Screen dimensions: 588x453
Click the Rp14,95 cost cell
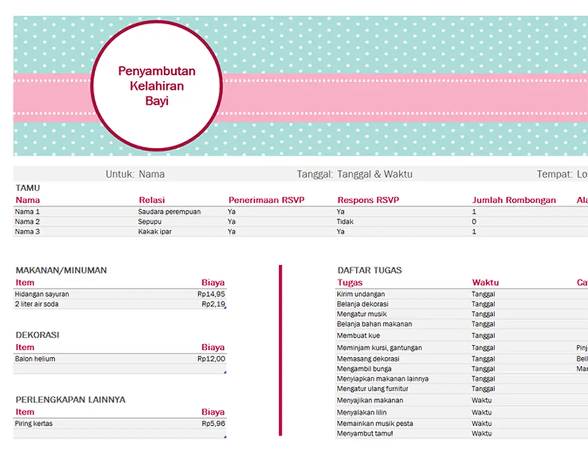point(211,294)
